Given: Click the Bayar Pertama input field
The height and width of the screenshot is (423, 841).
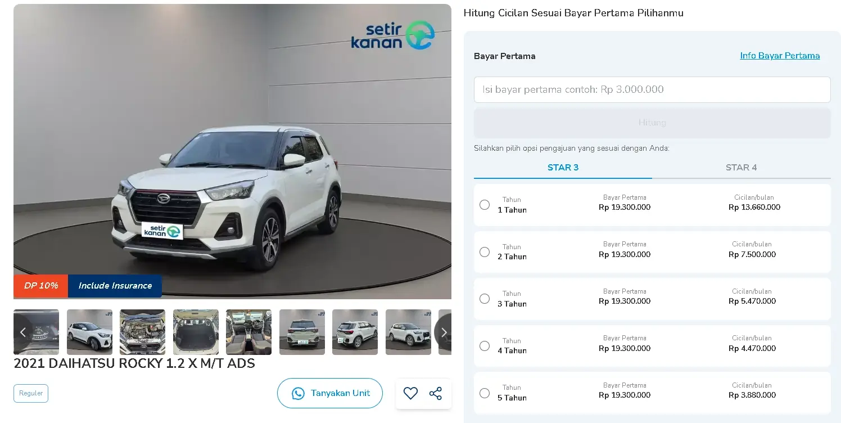Looking at the screenshot, I should pos(652,89).
